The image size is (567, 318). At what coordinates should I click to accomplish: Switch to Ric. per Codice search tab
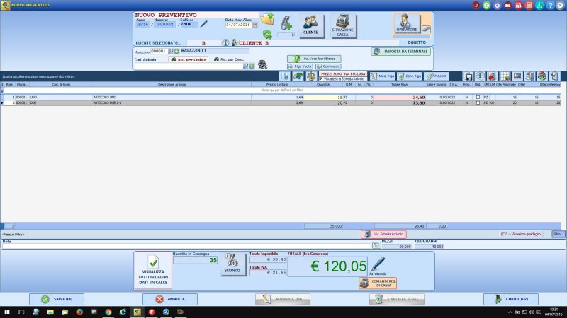click(x=189, y=59)
